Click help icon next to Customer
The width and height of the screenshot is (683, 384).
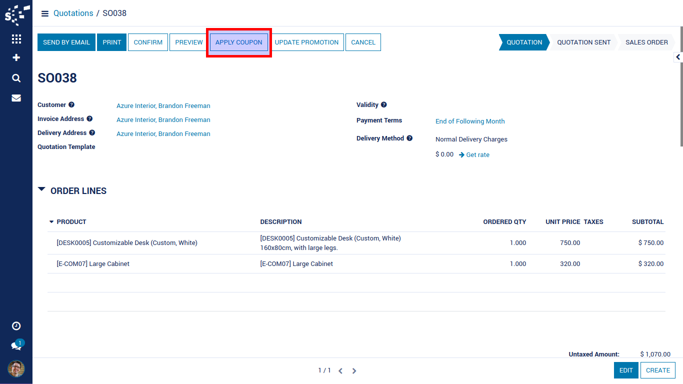point(71,105)
